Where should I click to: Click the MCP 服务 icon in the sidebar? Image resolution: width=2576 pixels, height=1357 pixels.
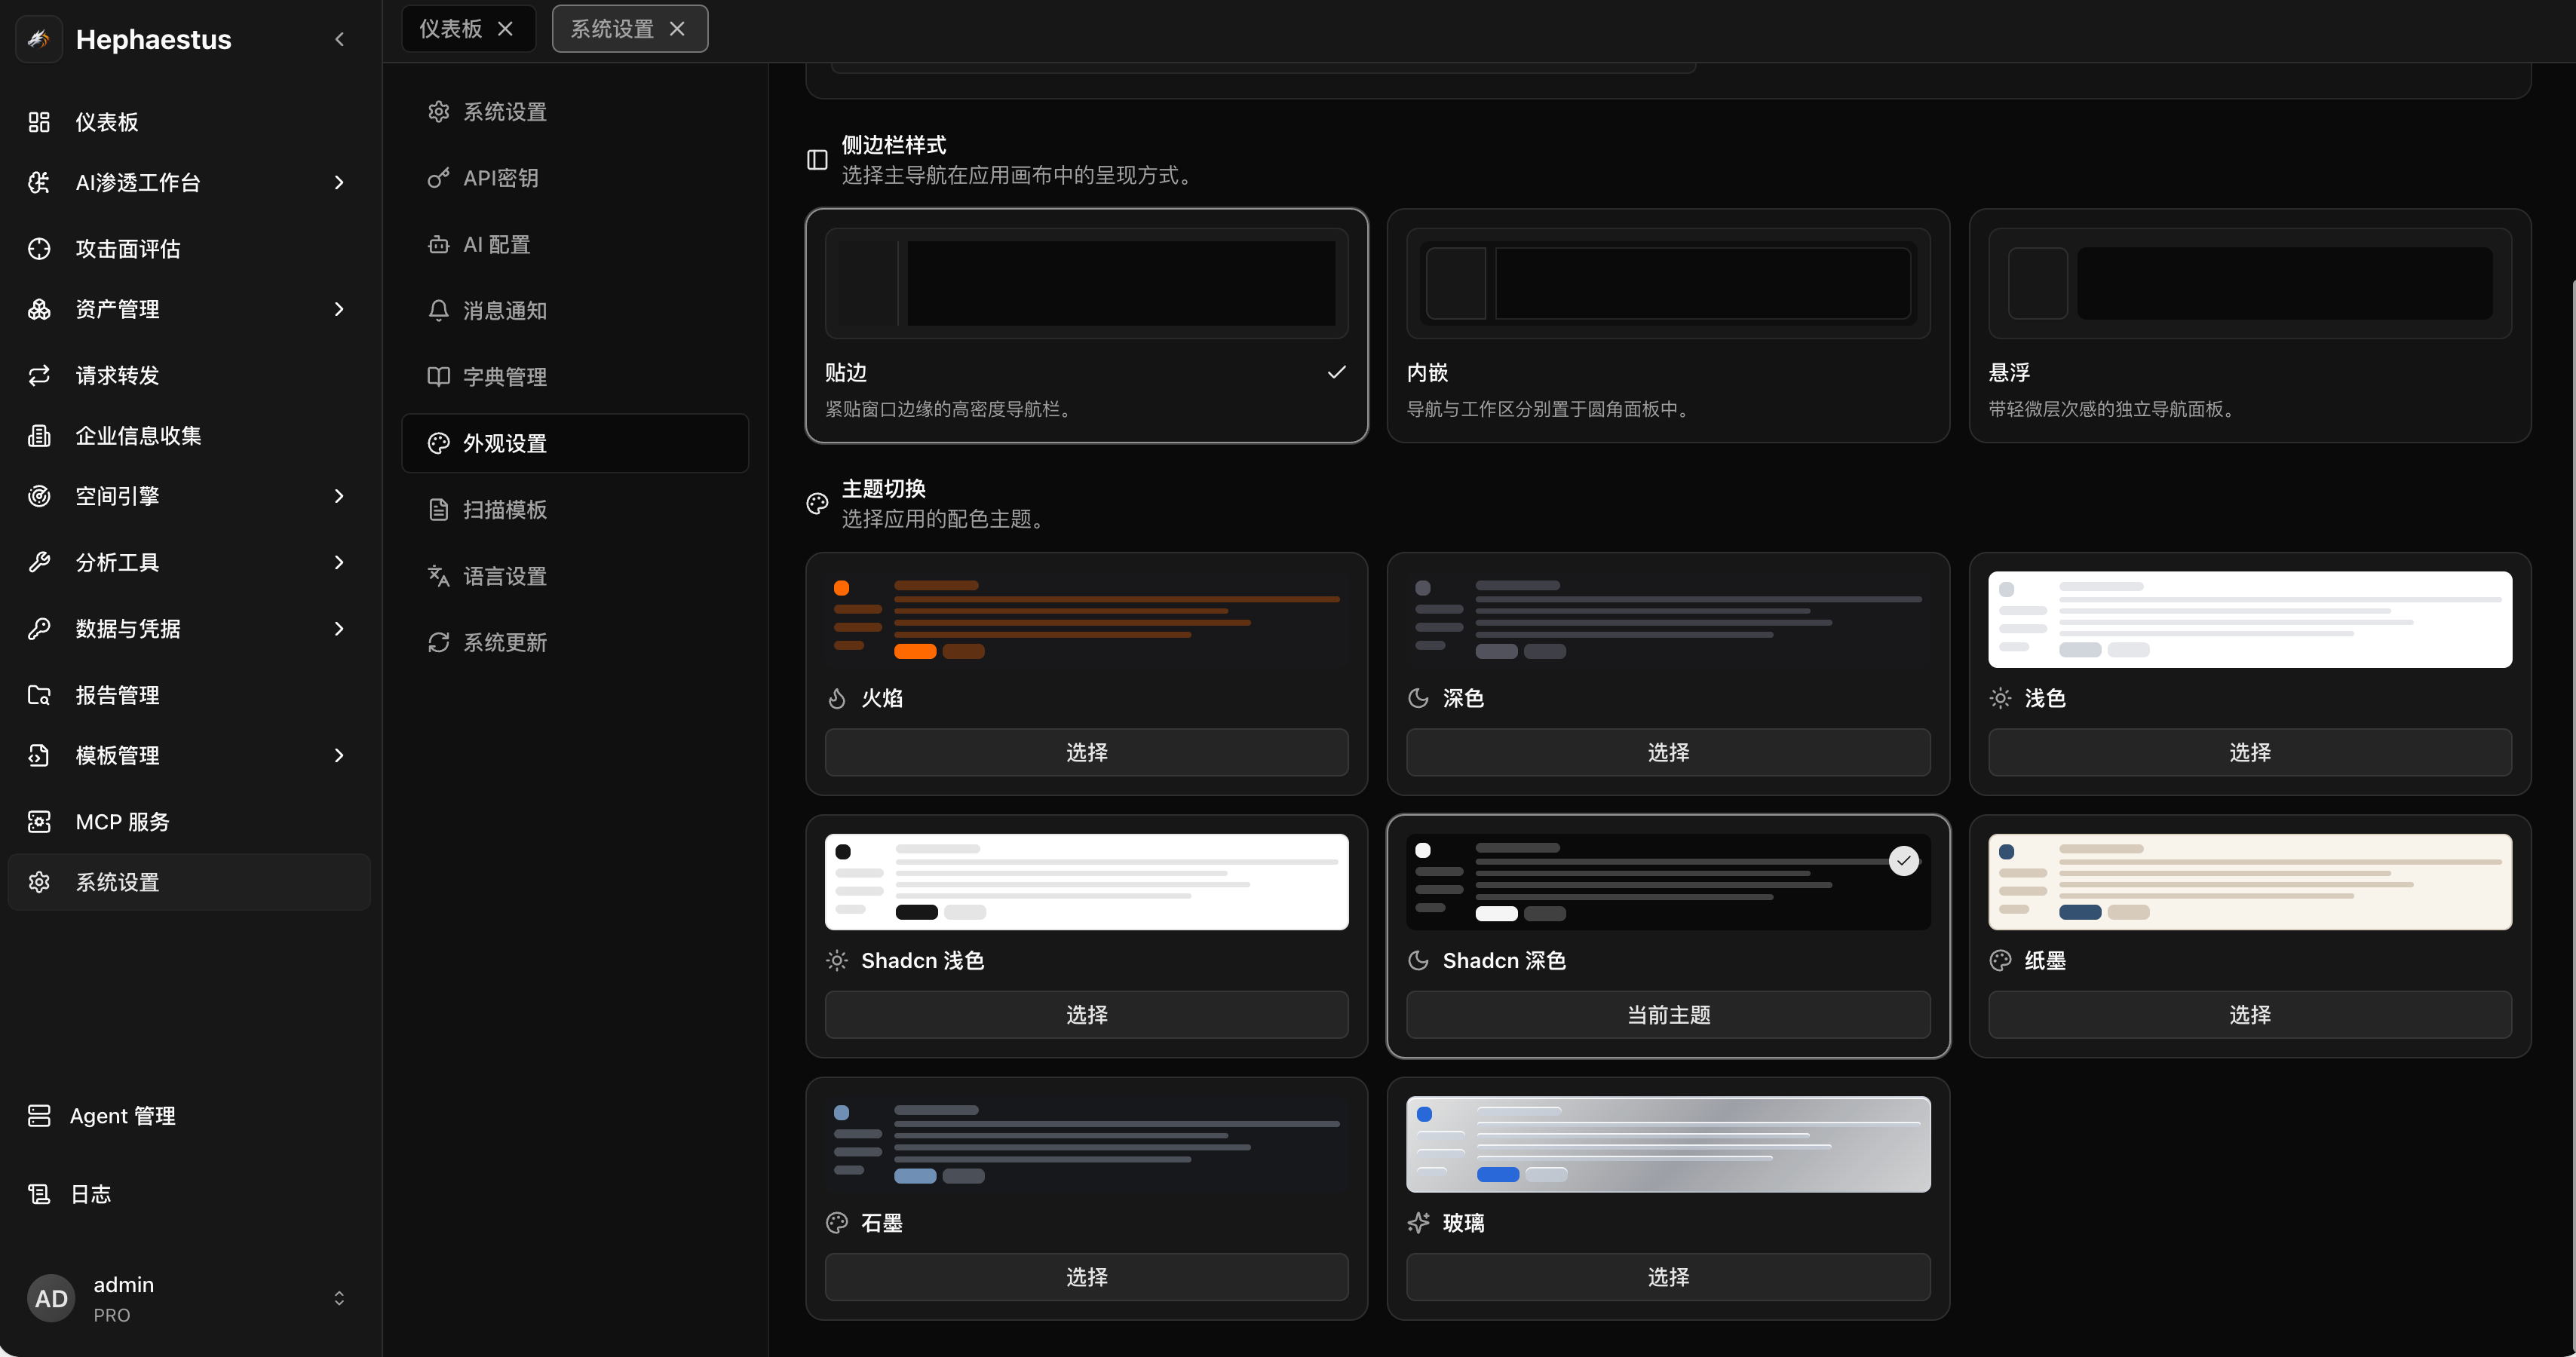[39, 822]
